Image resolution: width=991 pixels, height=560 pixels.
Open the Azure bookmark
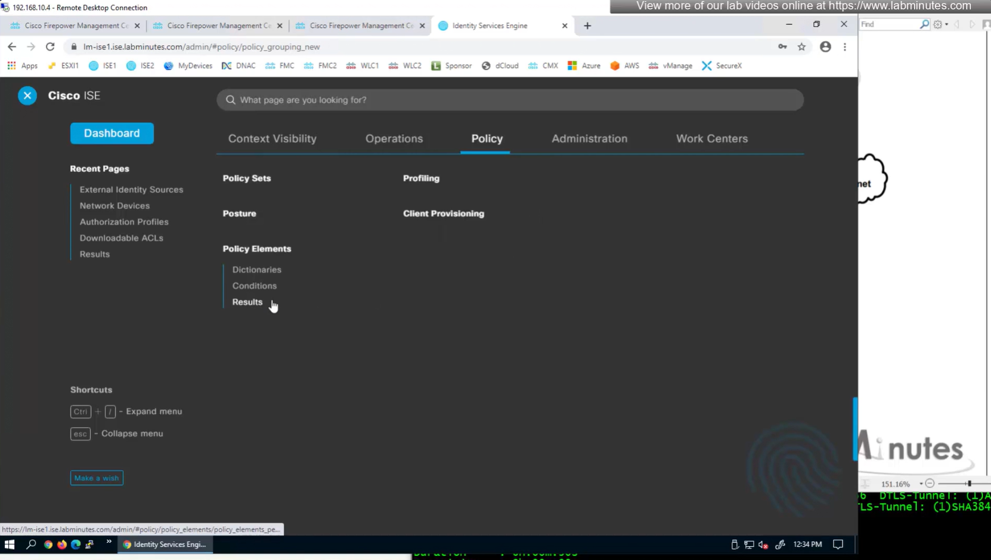click(584, 66)
